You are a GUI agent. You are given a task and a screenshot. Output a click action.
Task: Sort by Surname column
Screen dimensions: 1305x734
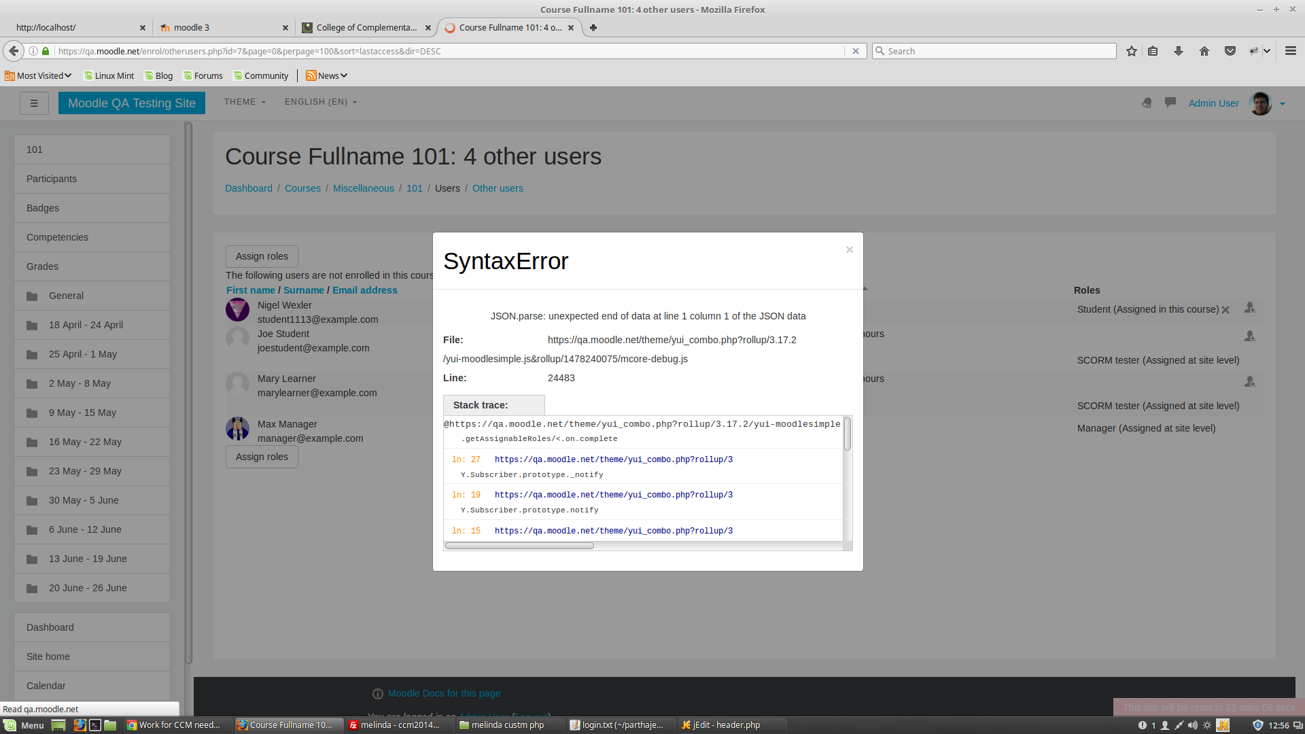coord(304,290)
